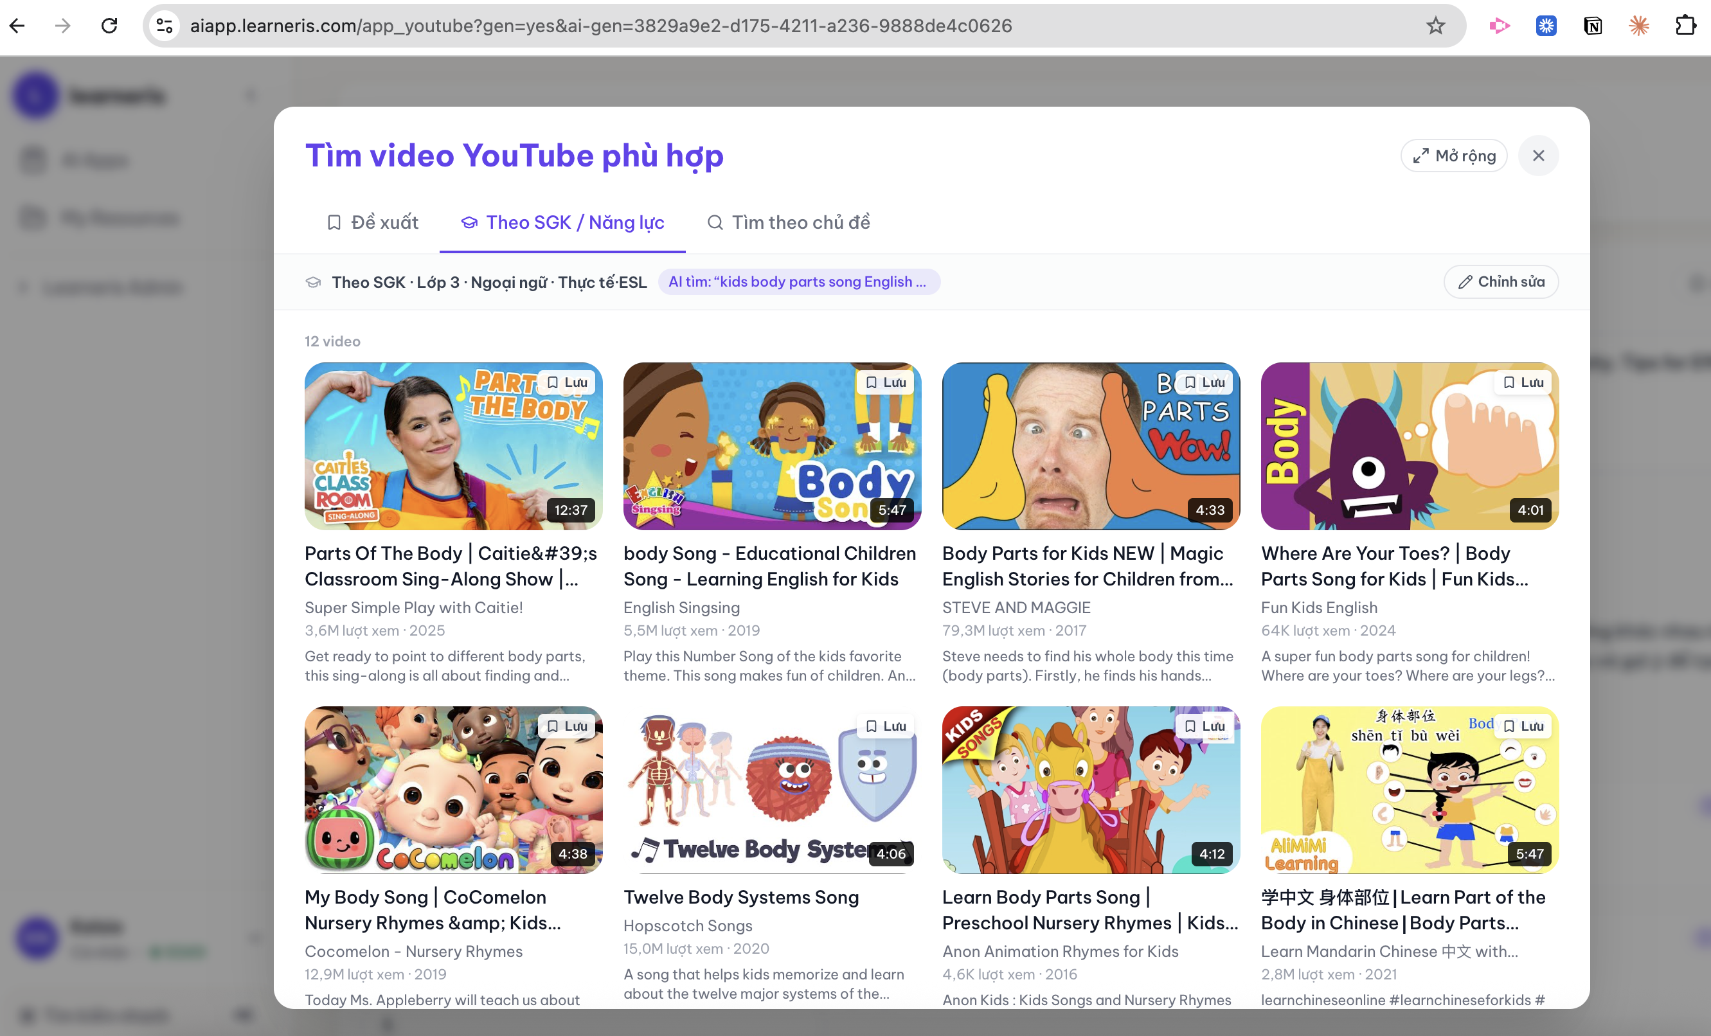
Task: Reload the page
Action: coord(109,26)
